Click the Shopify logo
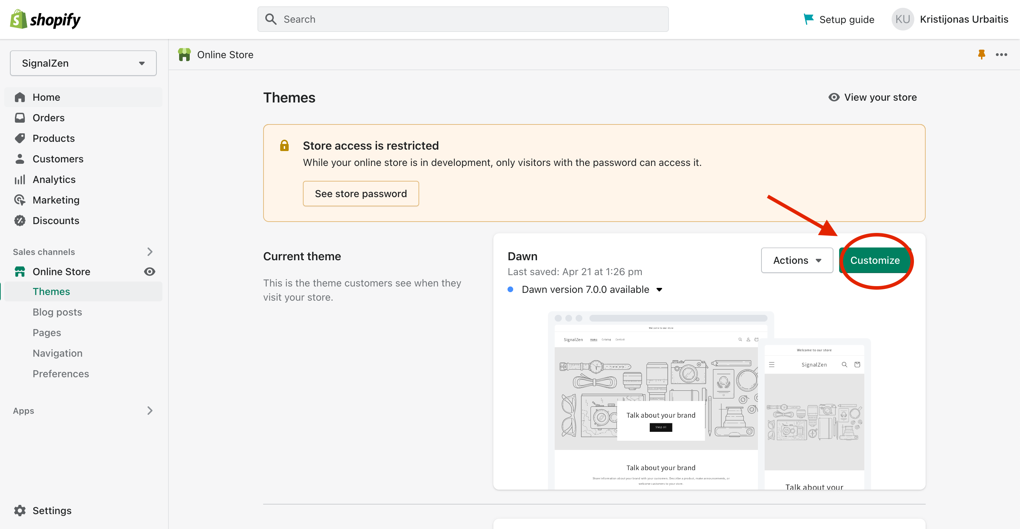1020x529 pixels. tap(45, 19)
